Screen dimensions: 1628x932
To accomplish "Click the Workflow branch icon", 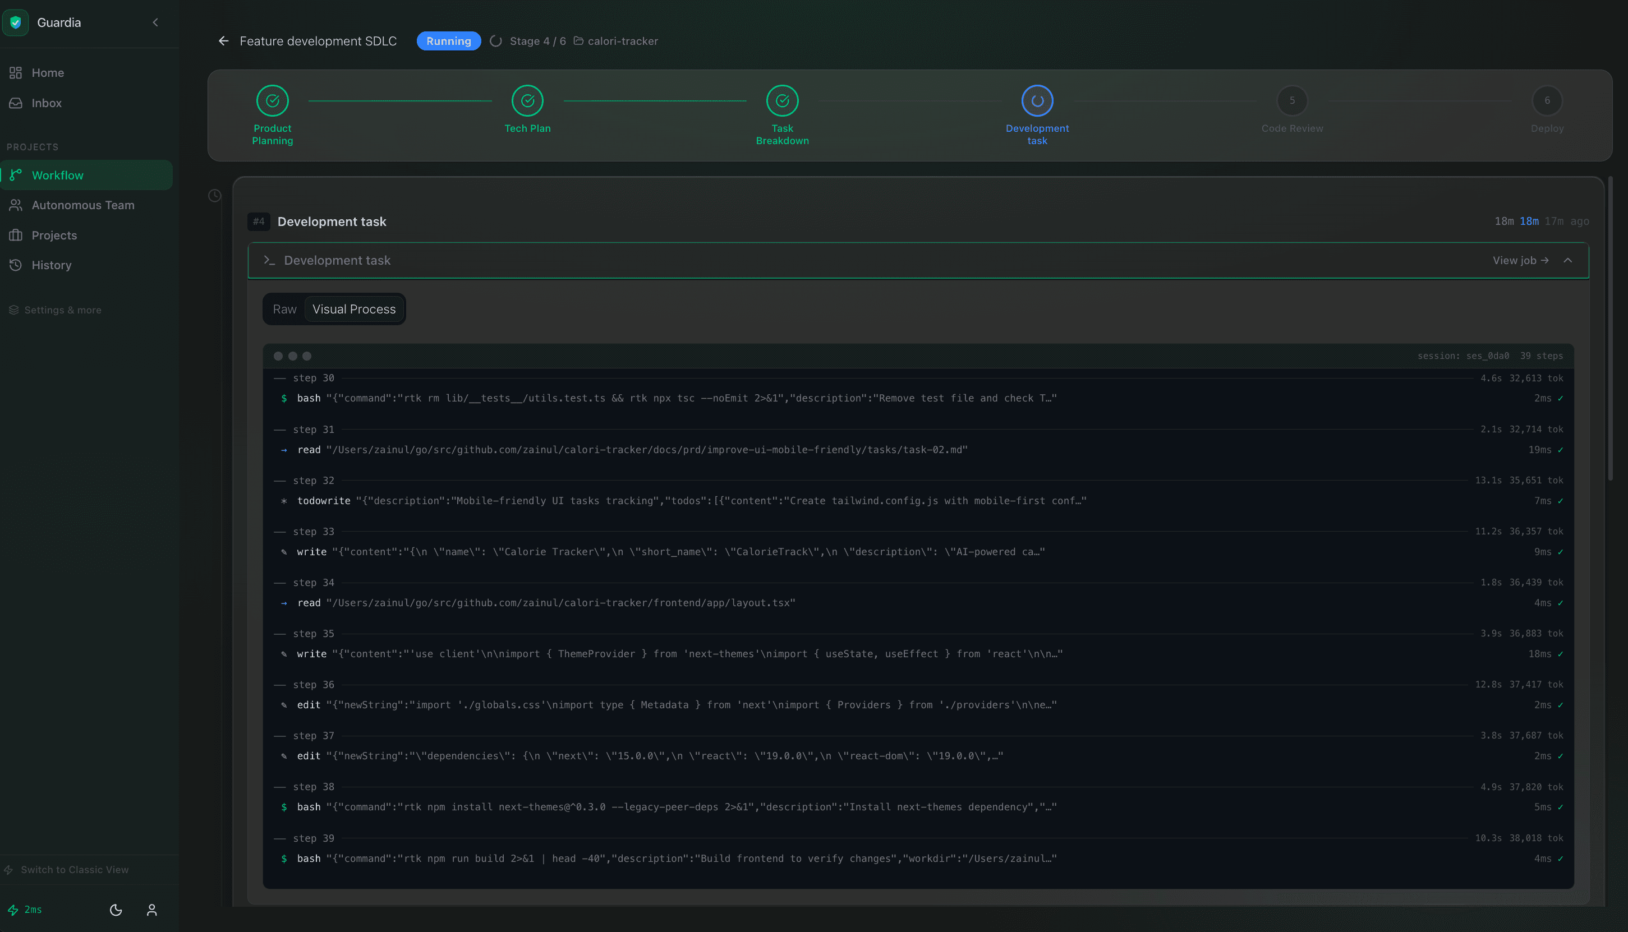I will pos(15,176).
